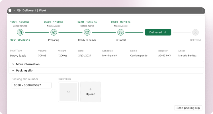Click the Ready to deliver label
The width and height of the screenshot is (213, 114).
click(x=87, y=40)
